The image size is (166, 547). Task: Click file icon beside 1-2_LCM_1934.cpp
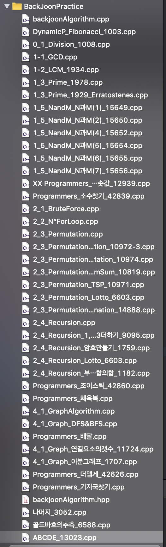click(26, 70)
